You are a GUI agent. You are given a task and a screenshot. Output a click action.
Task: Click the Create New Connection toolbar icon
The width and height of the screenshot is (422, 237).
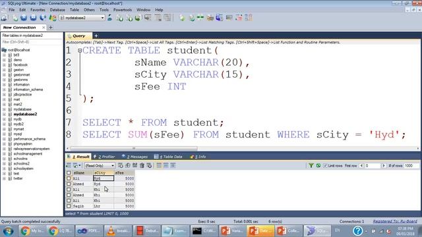pyautogui.click(x=5, y=18)
